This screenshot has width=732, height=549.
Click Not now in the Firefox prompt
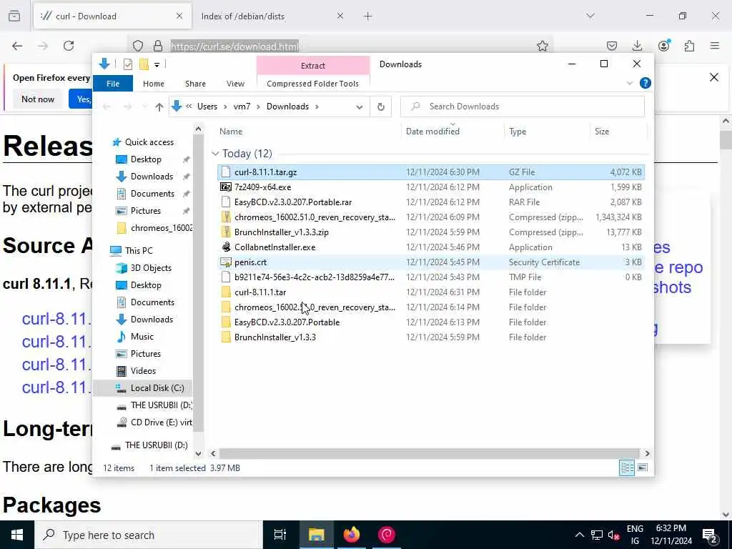pyautogui.click(x=38, y=99)
